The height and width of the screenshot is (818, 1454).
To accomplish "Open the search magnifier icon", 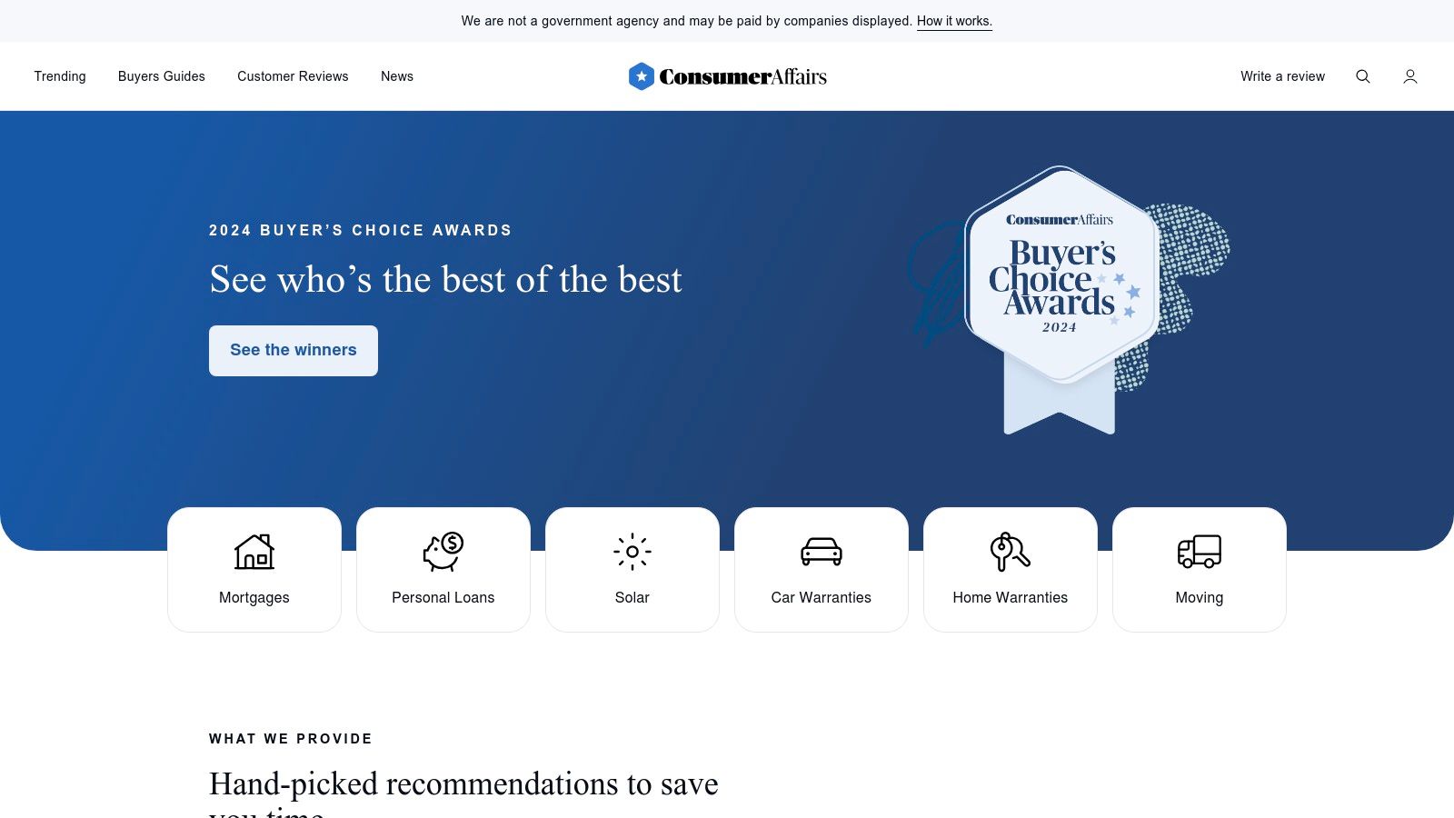I will point(1363,76).
